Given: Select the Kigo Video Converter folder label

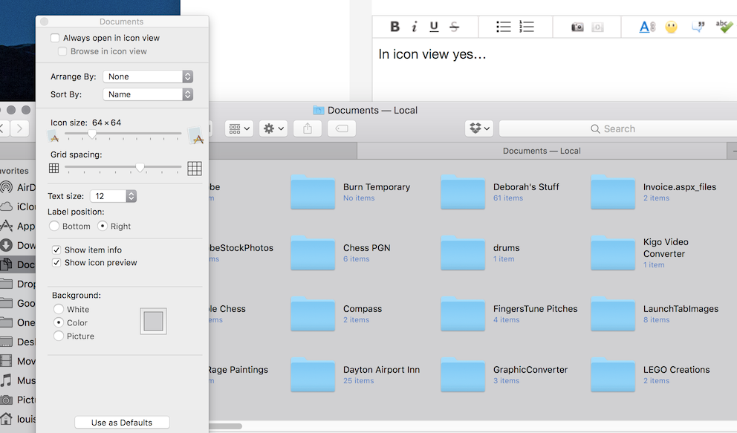Looking at the screenshot, I should tap(666, 247).
